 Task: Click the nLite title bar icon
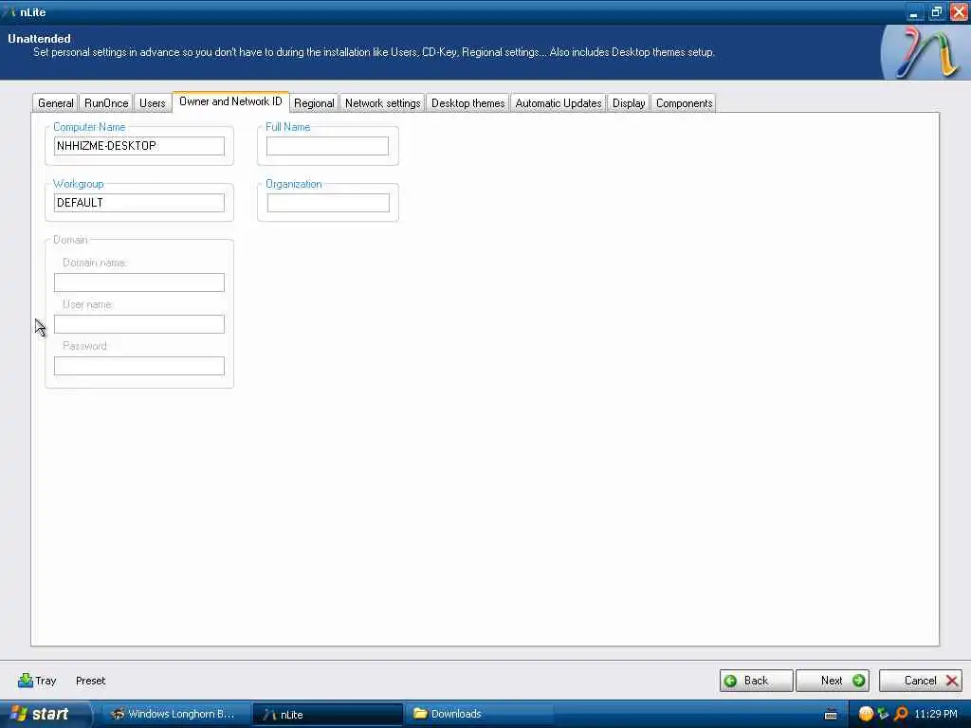coord(9,11)
